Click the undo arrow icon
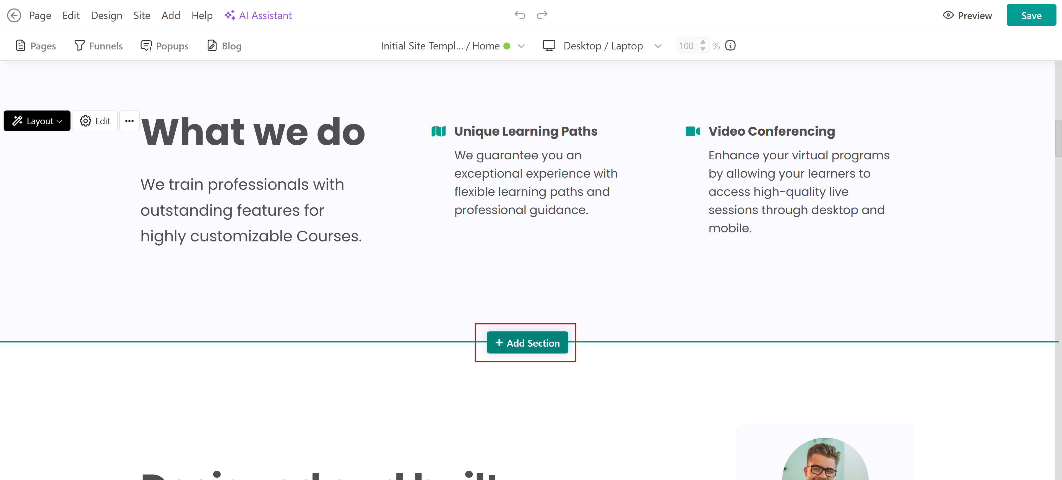This screenshot has width=1062, height=480. click(519, 15)
